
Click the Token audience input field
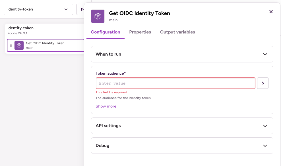pos(175,83)
